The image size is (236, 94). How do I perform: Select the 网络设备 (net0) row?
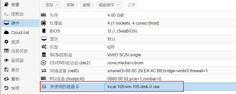click(x=138, y=71)
